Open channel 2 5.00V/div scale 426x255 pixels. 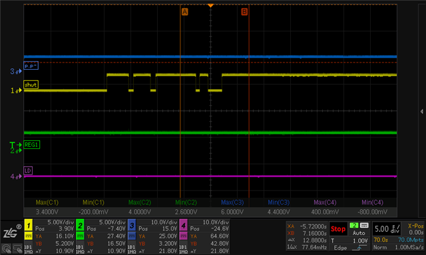[x=112, y=222]
